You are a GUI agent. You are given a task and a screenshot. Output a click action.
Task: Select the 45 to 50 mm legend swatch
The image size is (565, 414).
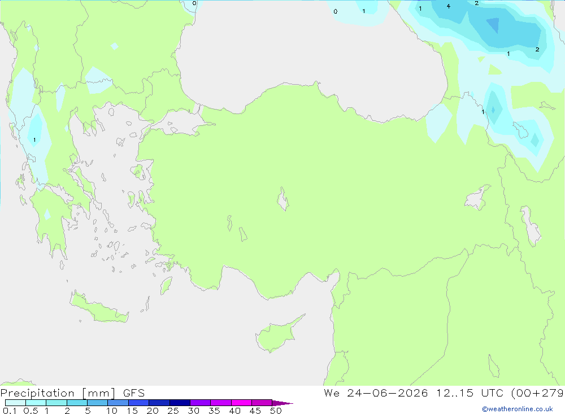coord(262,403)
